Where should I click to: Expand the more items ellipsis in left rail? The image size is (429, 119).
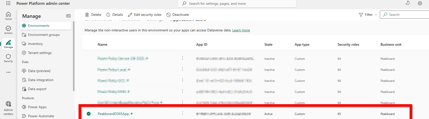point(8,72)
